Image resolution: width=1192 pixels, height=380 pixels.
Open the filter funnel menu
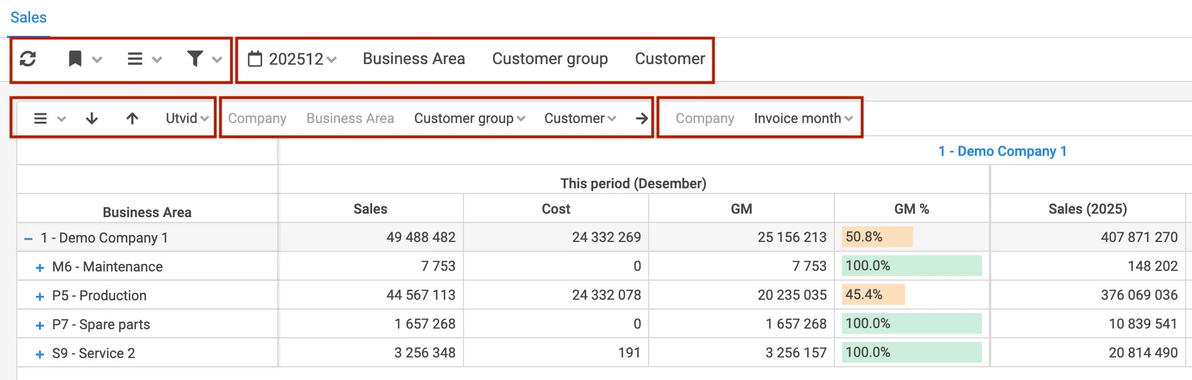tap(204, 59)
